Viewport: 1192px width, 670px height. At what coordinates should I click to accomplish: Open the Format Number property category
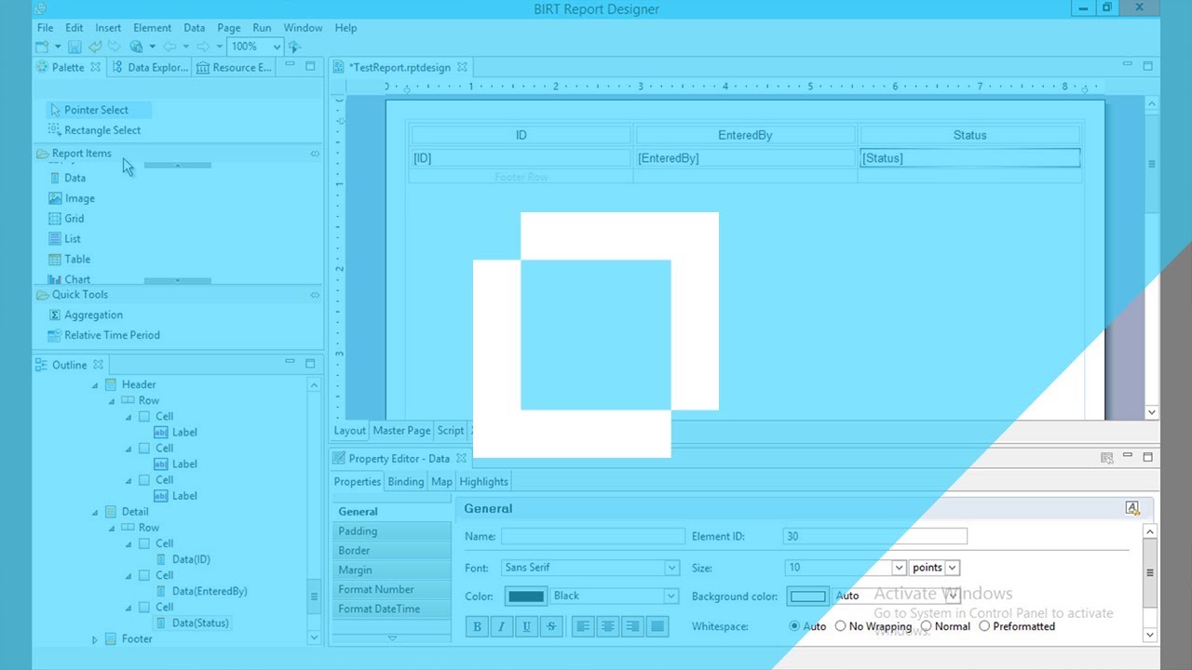pos(391,590)
